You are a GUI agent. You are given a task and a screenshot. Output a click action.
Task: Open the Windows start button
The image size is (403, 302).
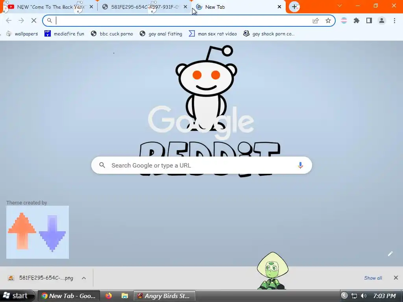[x=17, y=296]
